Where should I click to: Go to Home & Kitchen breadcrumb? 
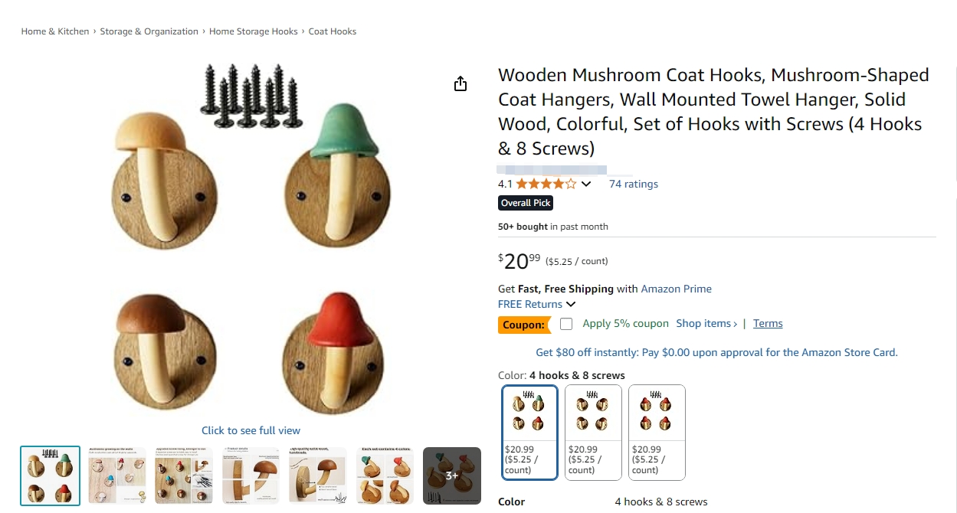pos(55,31)
